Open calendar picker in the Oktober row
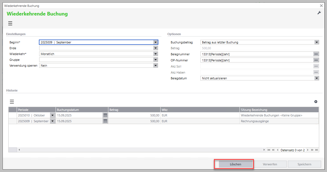Viewport: 327px width, 172px height. pyautogui.click(x=105, y=115)
